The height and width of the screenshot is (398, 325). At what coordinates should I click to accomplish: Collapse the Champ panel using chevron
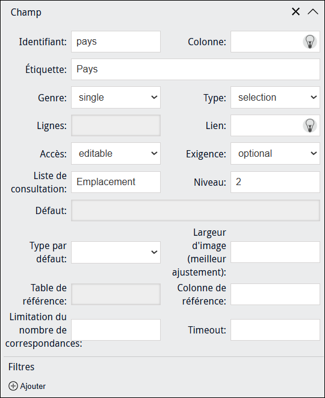pyautogui.click(x=313, y=11)
